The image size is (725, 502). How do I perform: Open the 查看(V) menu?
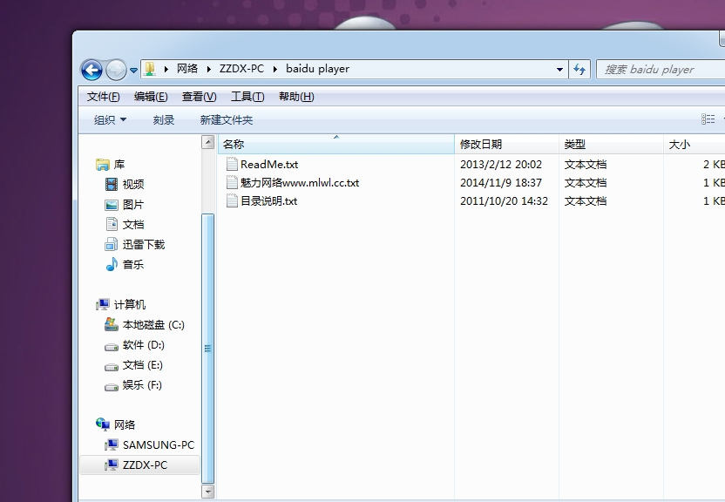click(199, 97)
